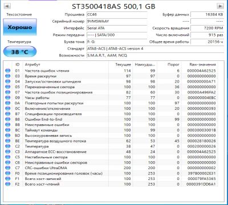
Task: Click the status orb for Переназначенные сектора row
Action: click(8, 87)
